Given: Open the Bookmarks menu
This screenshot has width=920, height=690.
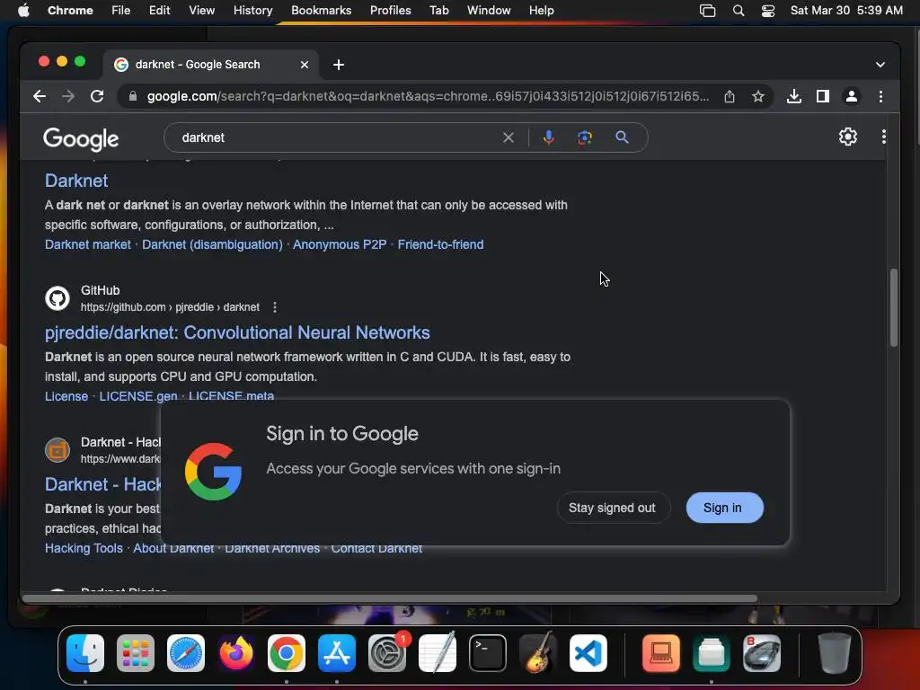Looking at the screenshot, I should coord(321,10).
